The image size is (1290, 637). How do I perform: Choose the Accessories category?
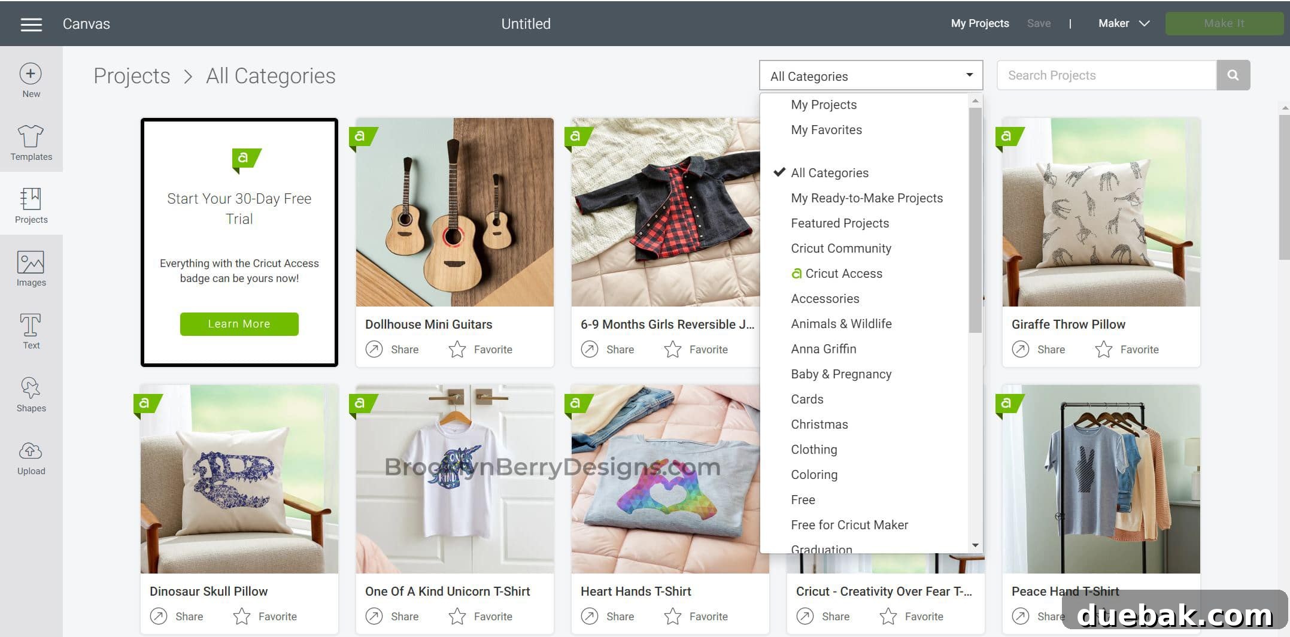click(x=825, y=299)
